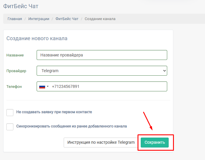Click label text 'Синхронизировать сообщения из ранее добавленного канала'
Viewport: 205px width, 160px height.
tap(72, 126)
